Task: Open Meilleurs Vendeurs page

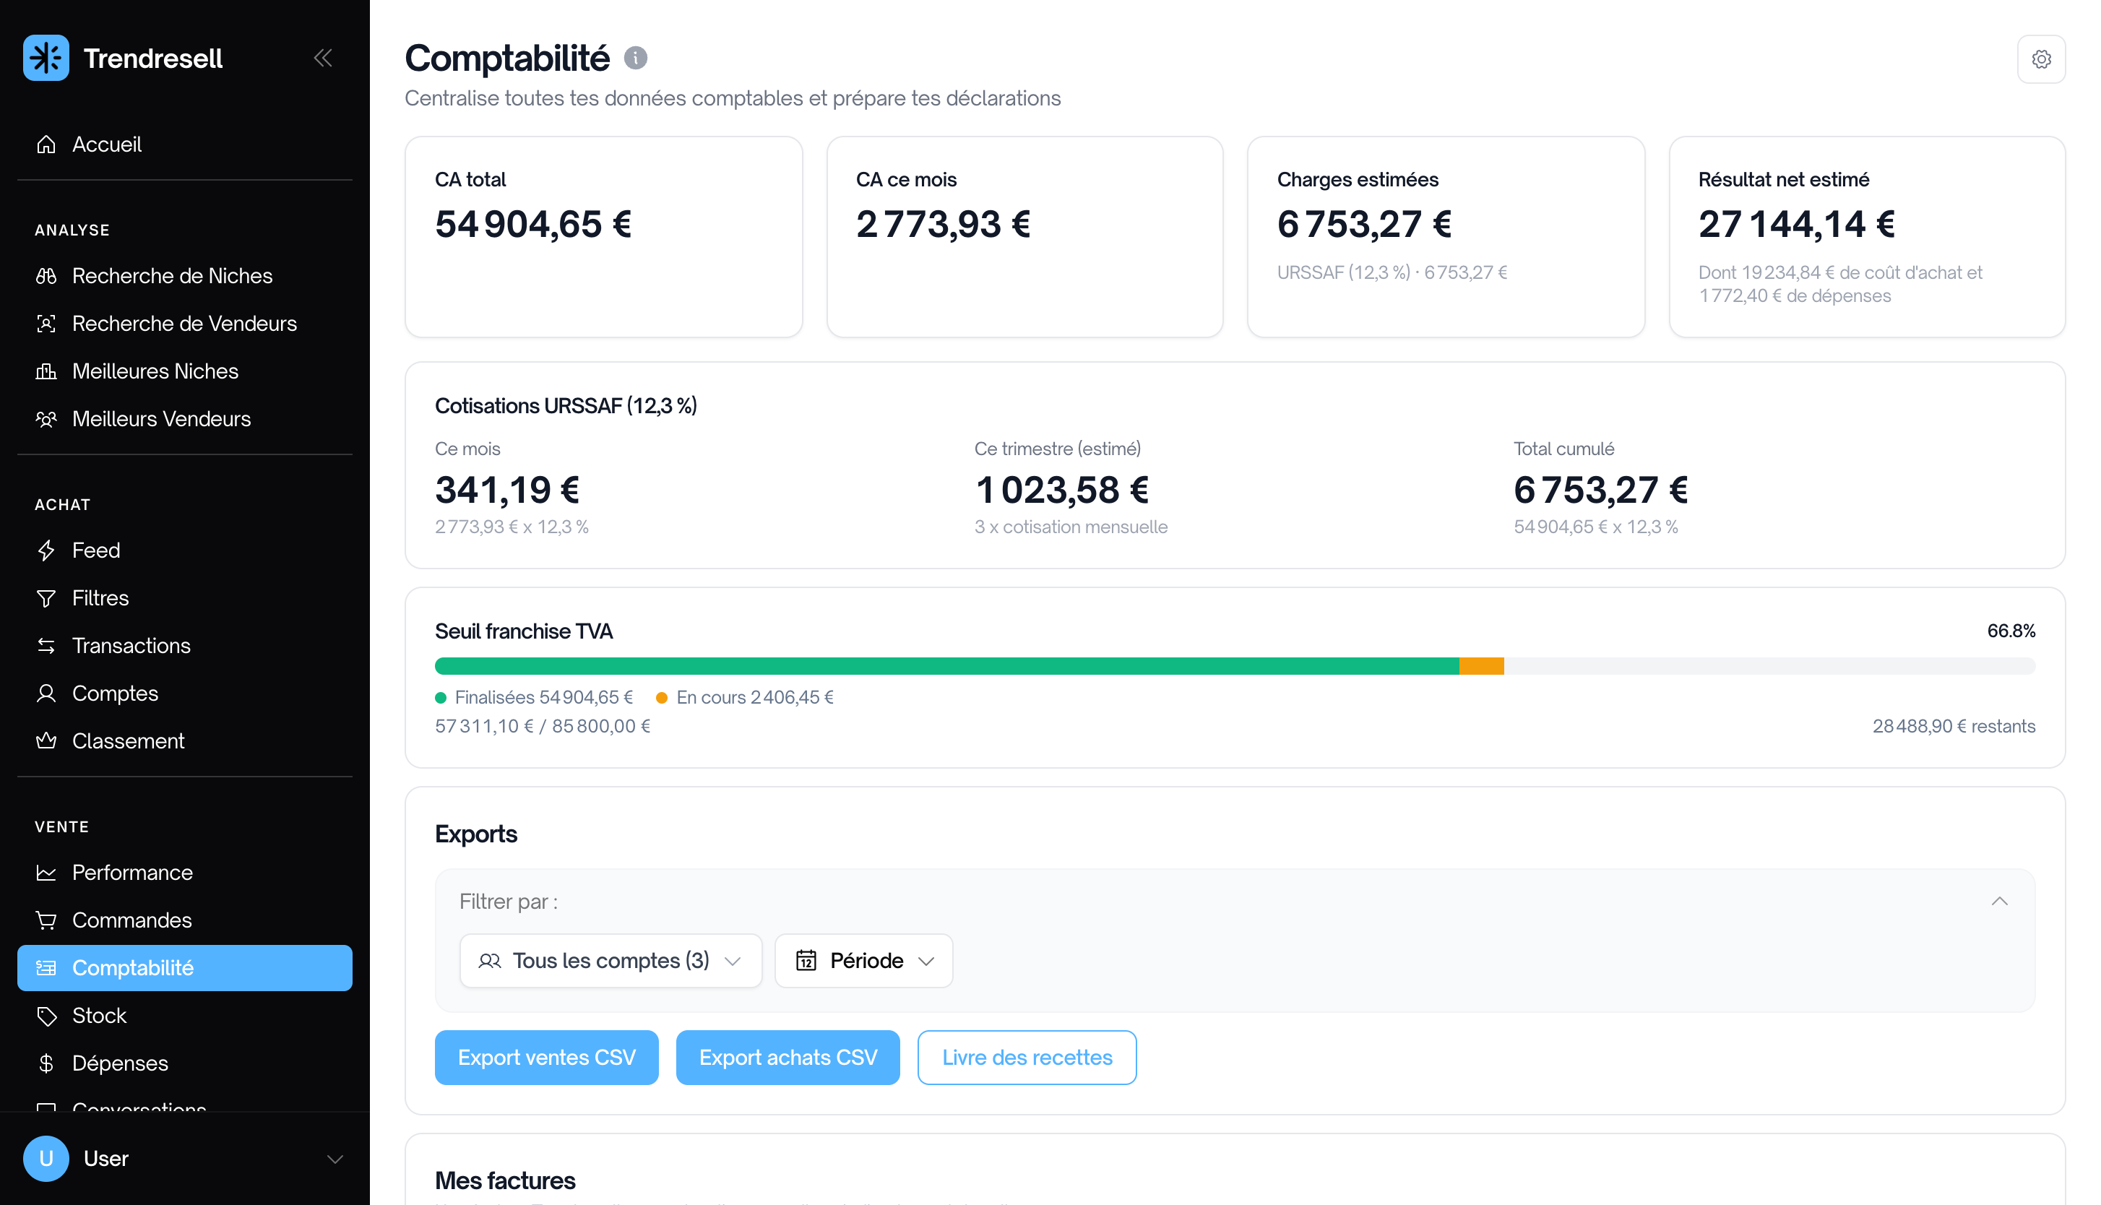Action: click(x=184, y=419)
